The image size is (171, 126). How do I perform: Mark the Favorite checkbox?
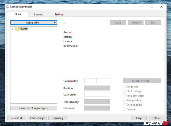tap(125, 109)
